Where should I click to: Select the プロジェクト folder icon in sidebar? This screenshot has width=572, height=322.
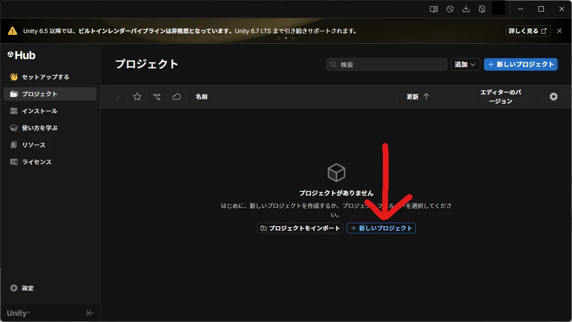point(14,94)
